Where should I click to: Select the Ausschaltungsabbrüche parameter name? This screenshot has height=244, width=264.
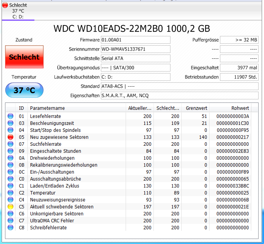pyautogui.click(x=55, y=179)
